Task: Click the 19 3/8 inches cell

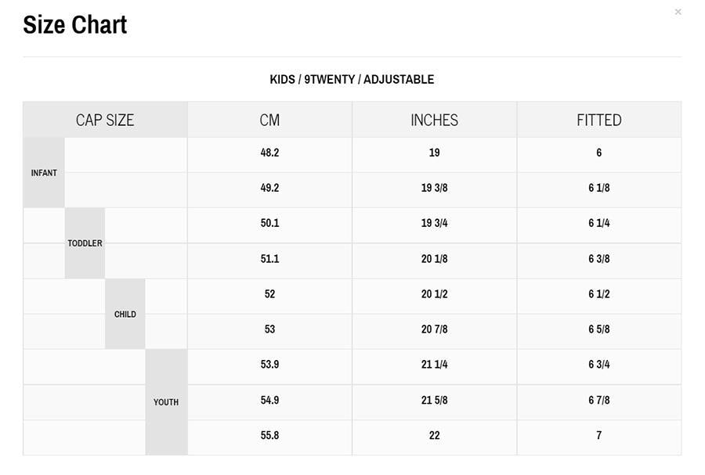Action: pyautogui.click(x=434, y=188)
